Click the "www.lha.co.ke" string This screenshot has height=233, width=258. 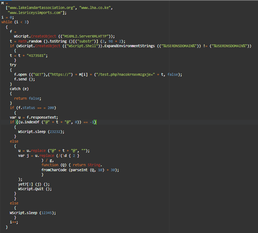(x=95, y=8)
